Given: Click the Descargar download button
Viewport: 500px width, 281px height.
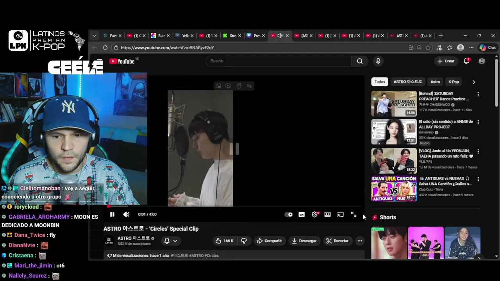Looking at the screenshot, I should coord(304,241).
